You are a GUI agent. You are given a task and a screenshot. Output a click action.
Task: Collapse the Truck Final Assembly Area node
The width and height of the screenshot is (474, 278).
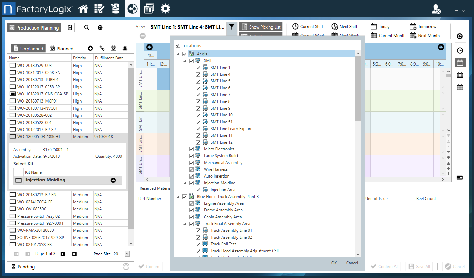[x=185, y=224]
